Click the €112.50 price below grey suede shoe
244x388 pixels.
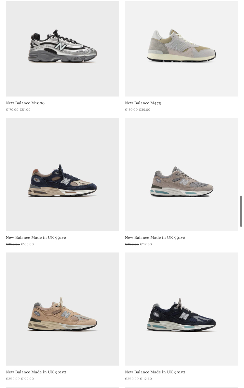click(146, 244)
